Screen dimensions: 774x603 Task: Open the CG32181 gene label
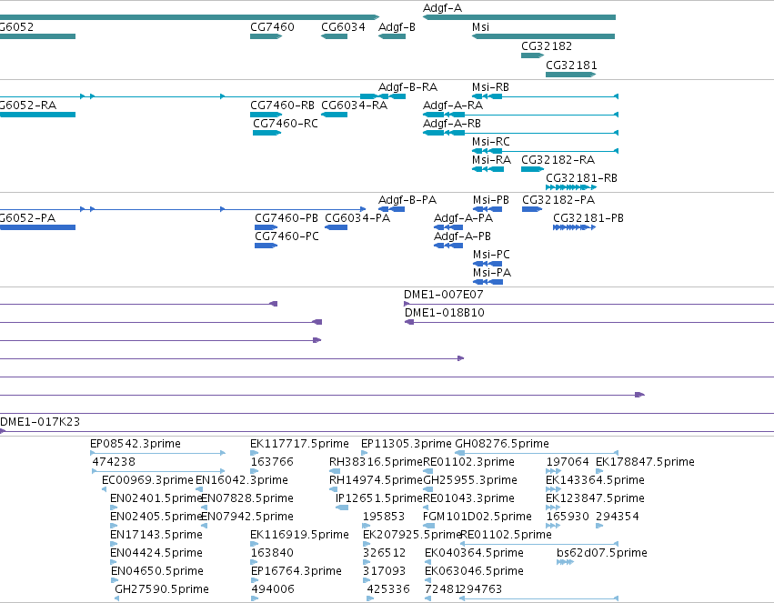(x=571, y=65)
